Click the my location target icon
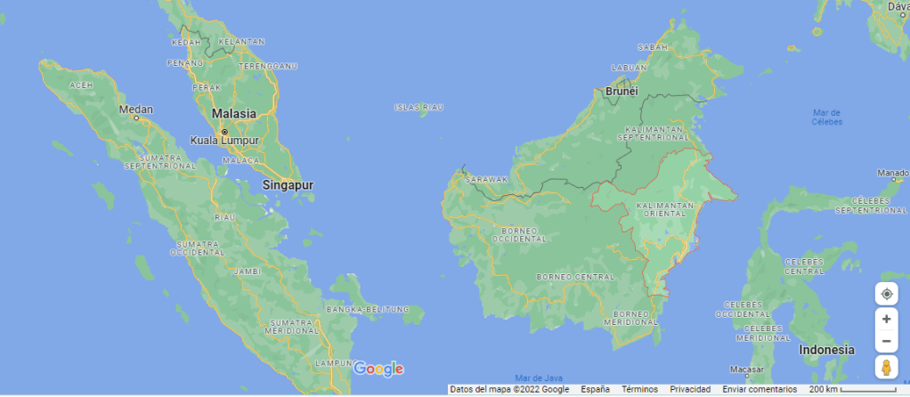The image size is (910, 397). 886,294
